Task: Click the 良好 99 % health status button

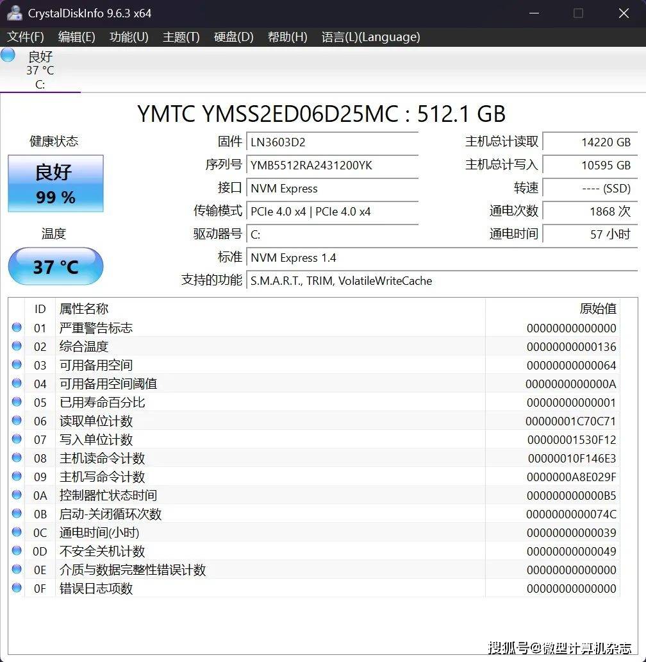Action: pos(56,183)
